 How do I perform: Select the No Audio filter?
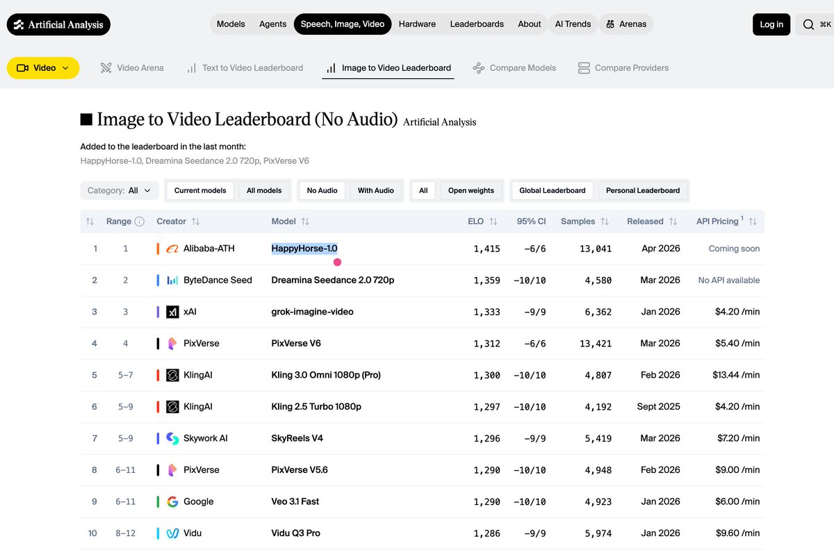[x=322, y=190]
